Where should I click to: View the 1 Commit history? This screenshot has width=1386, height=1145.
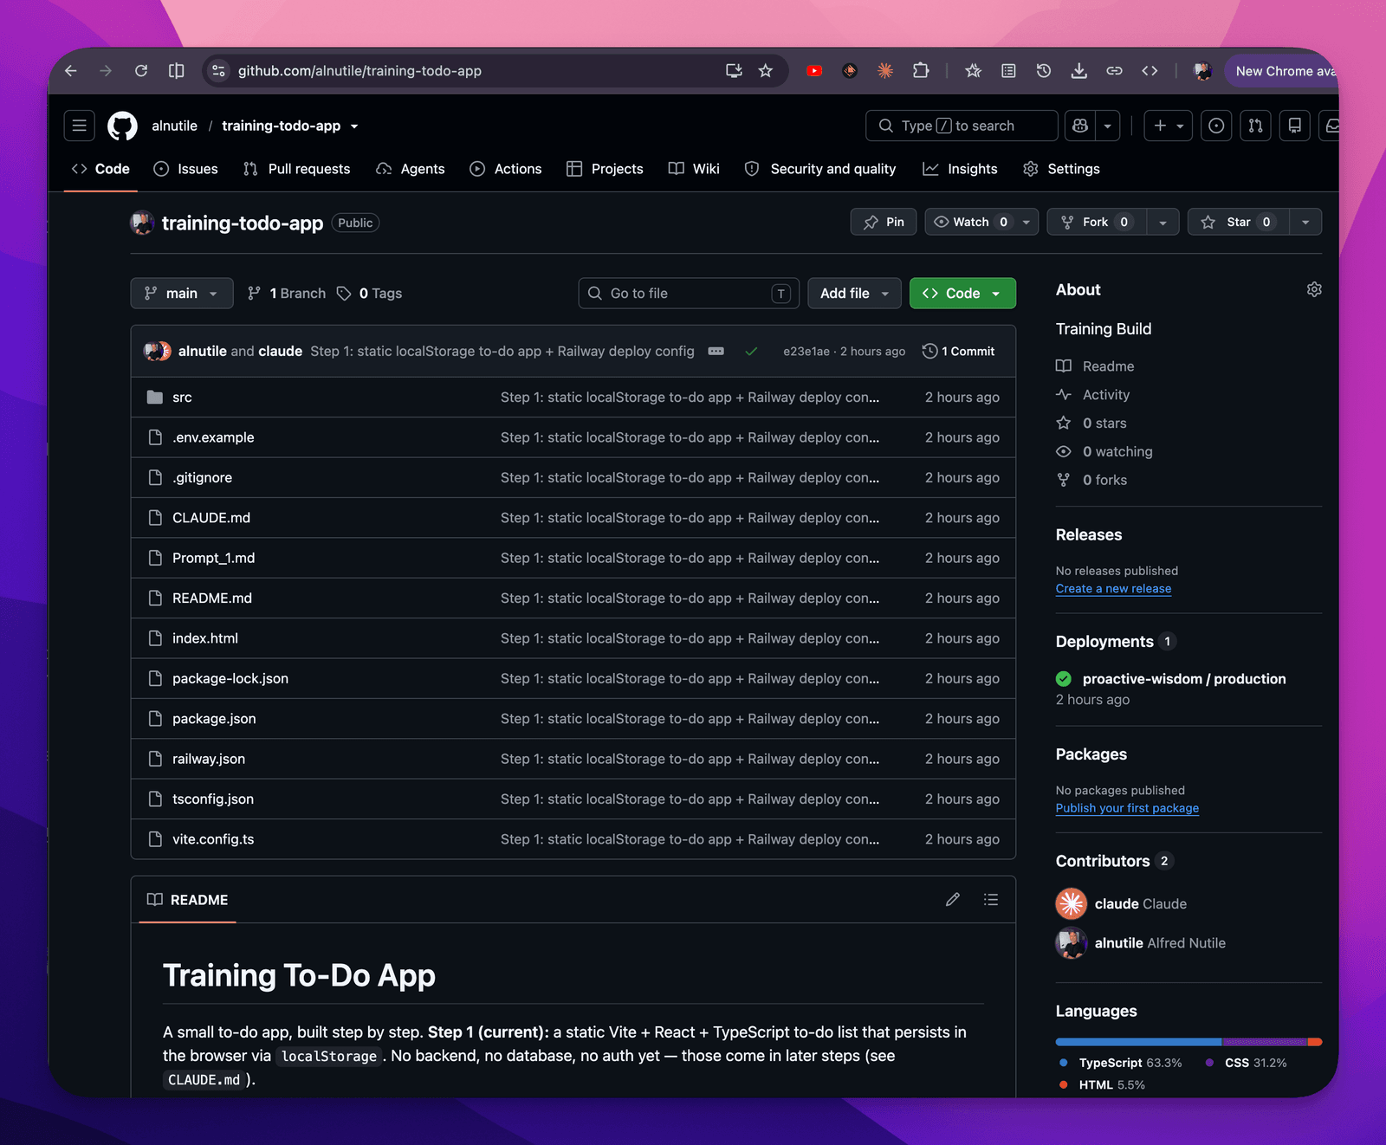click(959, 351)
